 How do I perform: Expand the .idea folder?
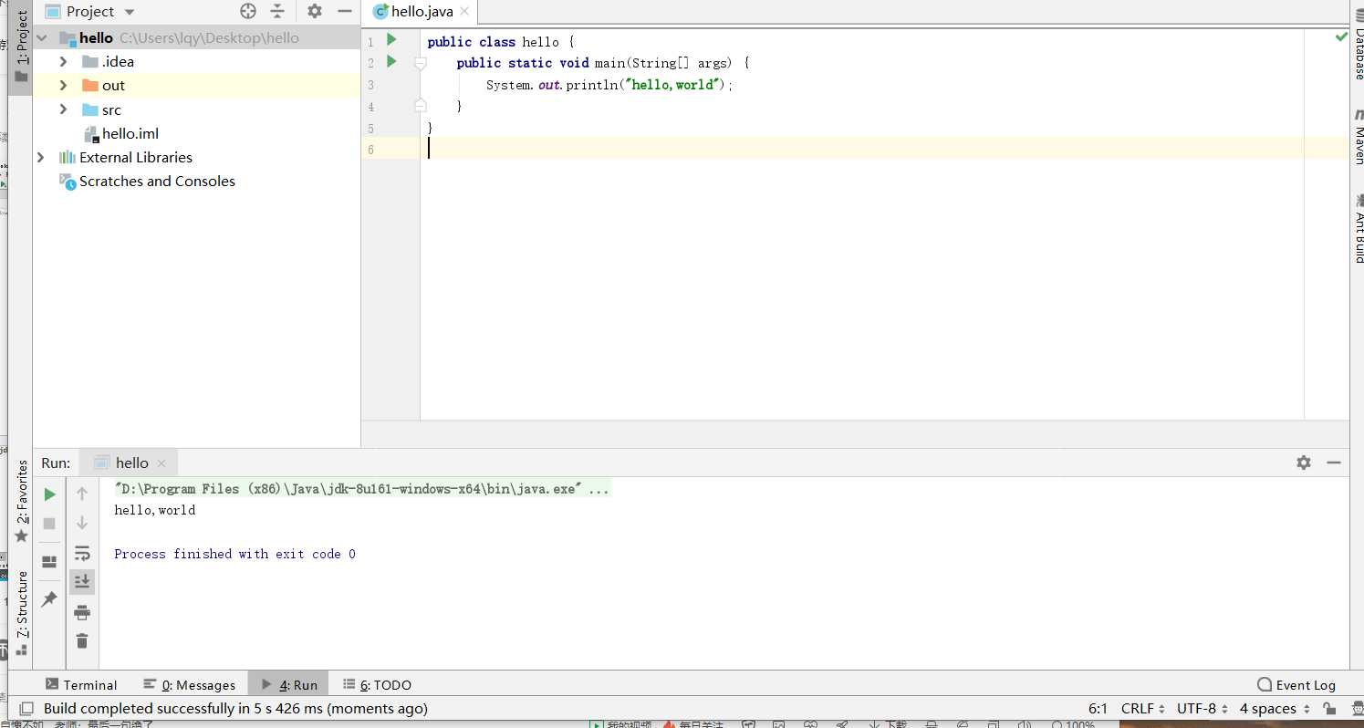click(x=63, y=62)
